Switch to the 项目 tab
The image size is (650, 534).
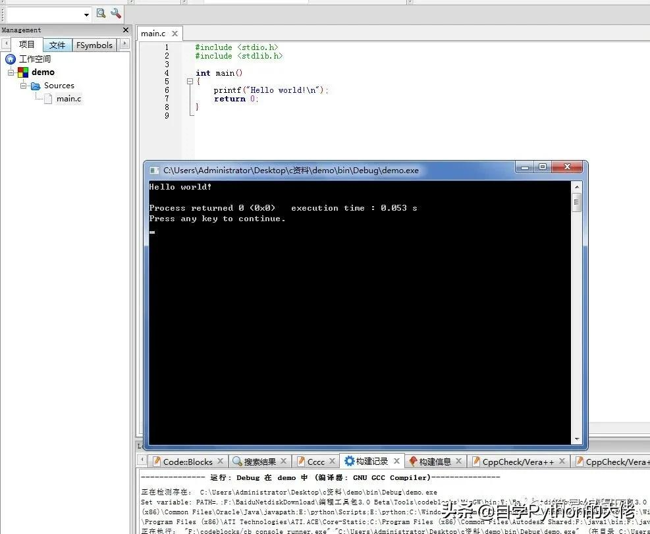[x=27, y=45]
